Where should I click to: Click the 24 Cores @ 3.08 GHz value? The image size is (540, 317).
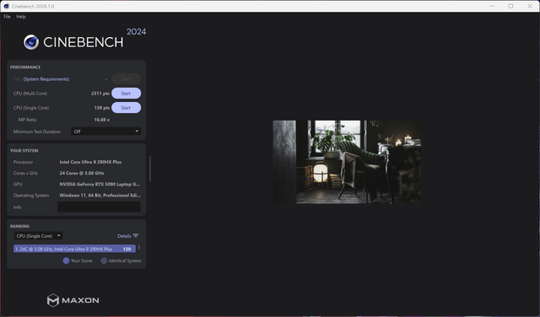(x=82, y=173)
